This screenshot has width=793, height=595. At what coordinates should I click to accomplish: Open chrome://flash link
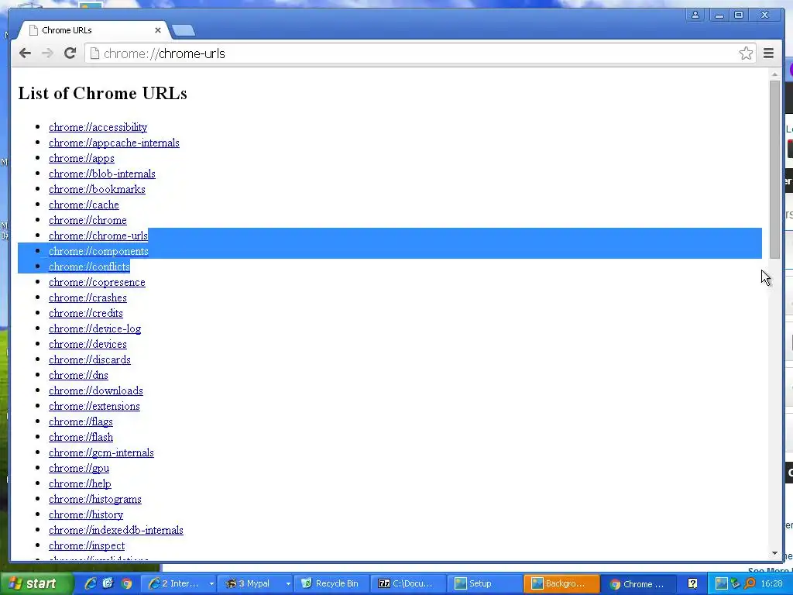pyautogui.click(x=81, y=437)
